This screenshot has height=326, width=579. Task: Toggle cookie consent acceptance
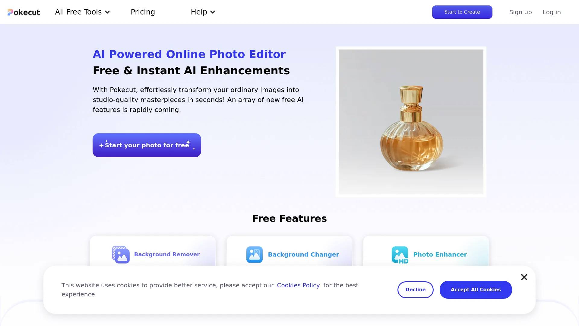pos(476,290)
